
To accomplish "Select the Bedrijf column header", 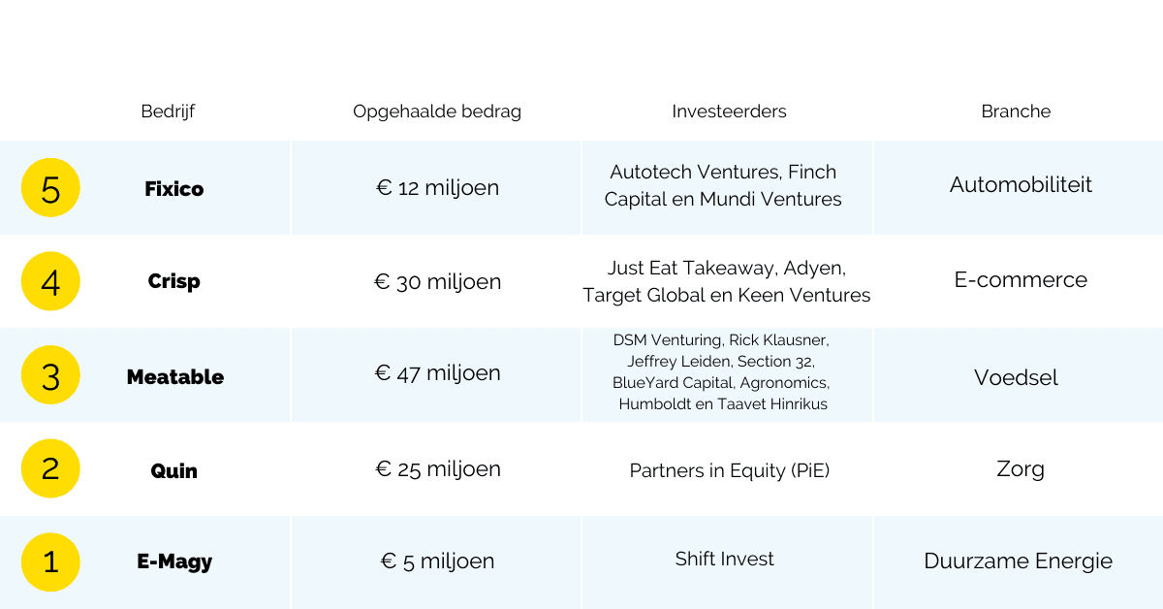I will (168, 112).
